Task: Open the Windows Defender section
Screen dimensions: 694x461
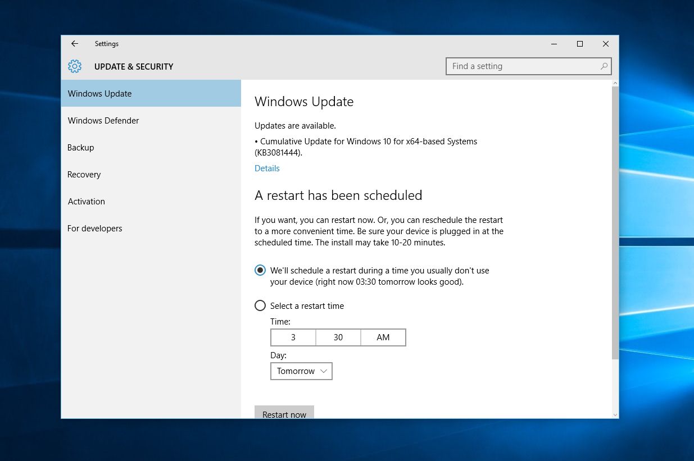Action: (x=151, y=121)
